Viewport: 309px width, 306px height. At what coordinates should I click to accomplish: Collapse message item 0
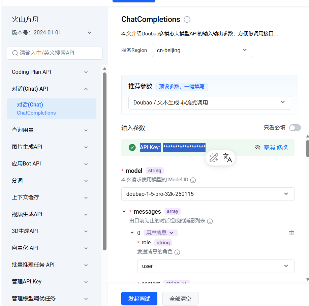tap(132, 233)
